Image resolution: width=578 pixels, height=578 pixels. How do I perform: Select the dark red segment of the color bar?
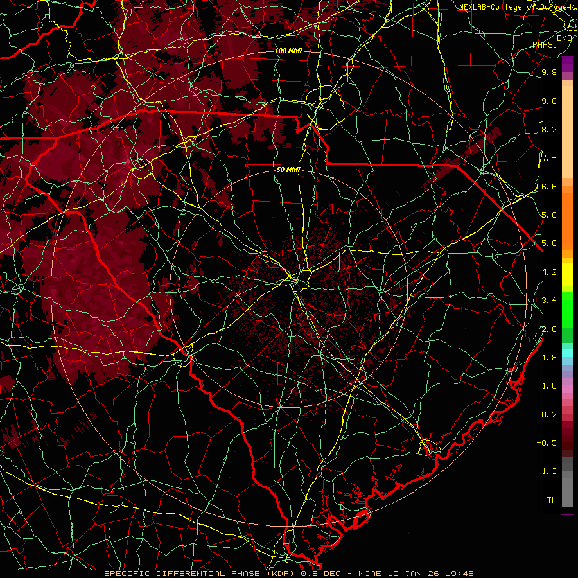click(x=567, y=435)
